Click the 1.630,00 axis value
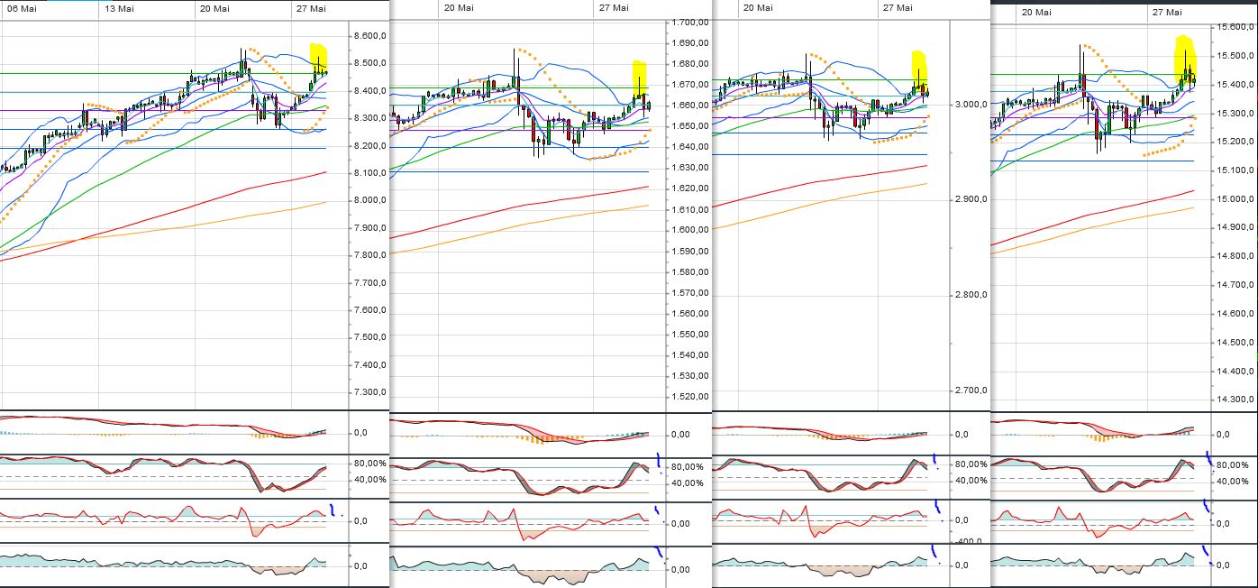 coord(690,168)
